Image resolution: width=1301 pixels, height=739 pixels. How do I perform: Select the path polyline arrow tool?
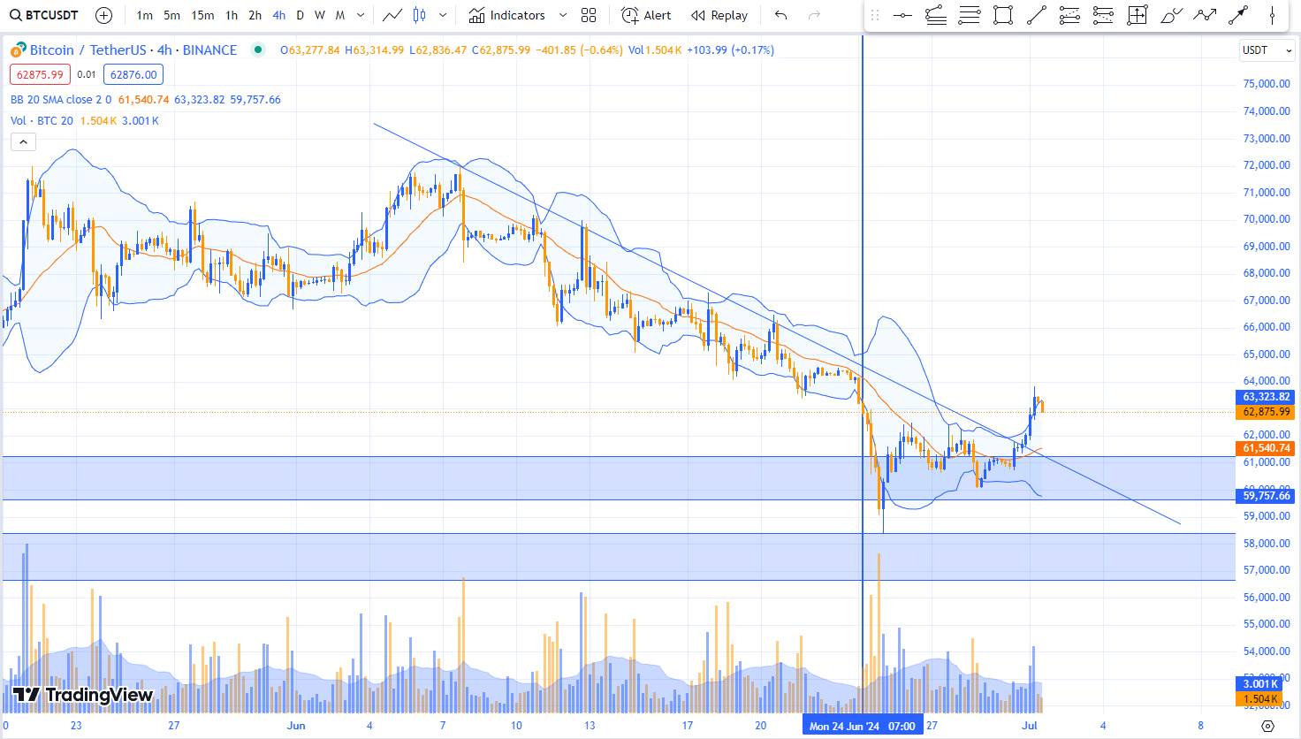click(x=1205, y=15)
